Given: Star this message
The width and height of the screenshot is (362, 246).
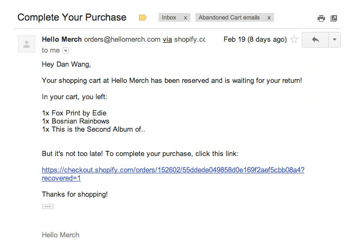Looking at the screenshot, I should pos(294,40).
